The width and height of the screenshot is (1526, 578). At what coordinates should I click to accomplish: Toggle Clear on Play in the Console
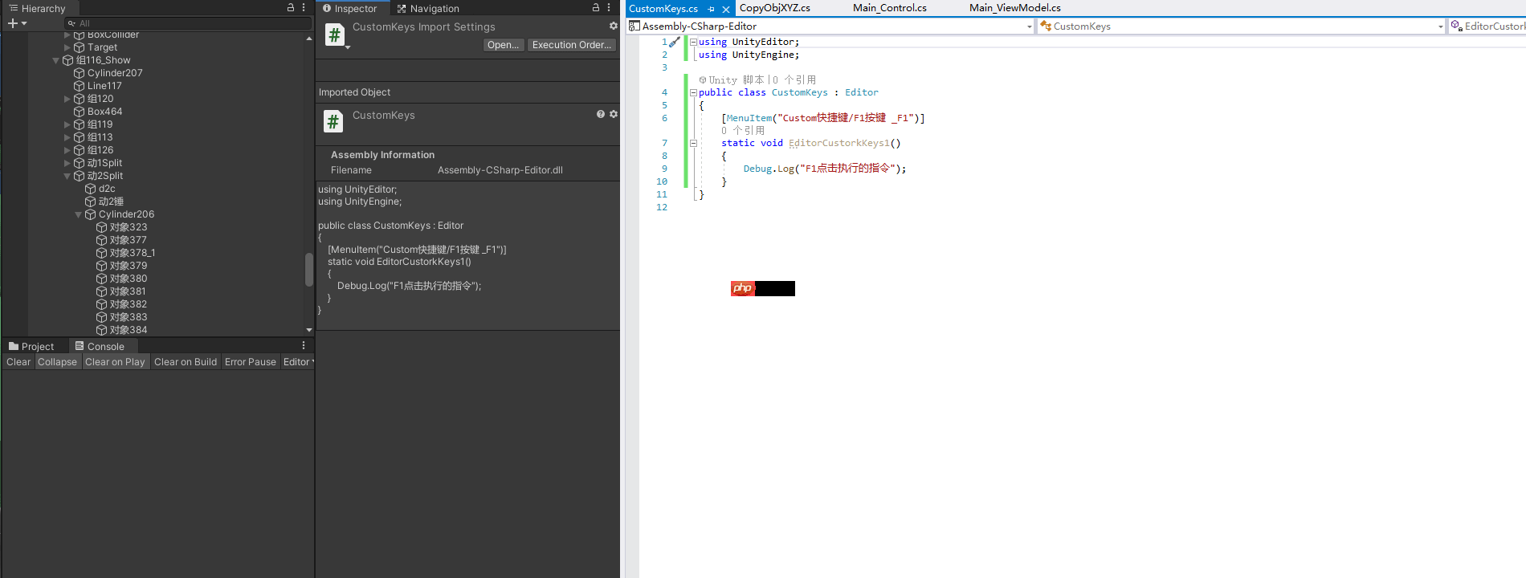[115, 362]
